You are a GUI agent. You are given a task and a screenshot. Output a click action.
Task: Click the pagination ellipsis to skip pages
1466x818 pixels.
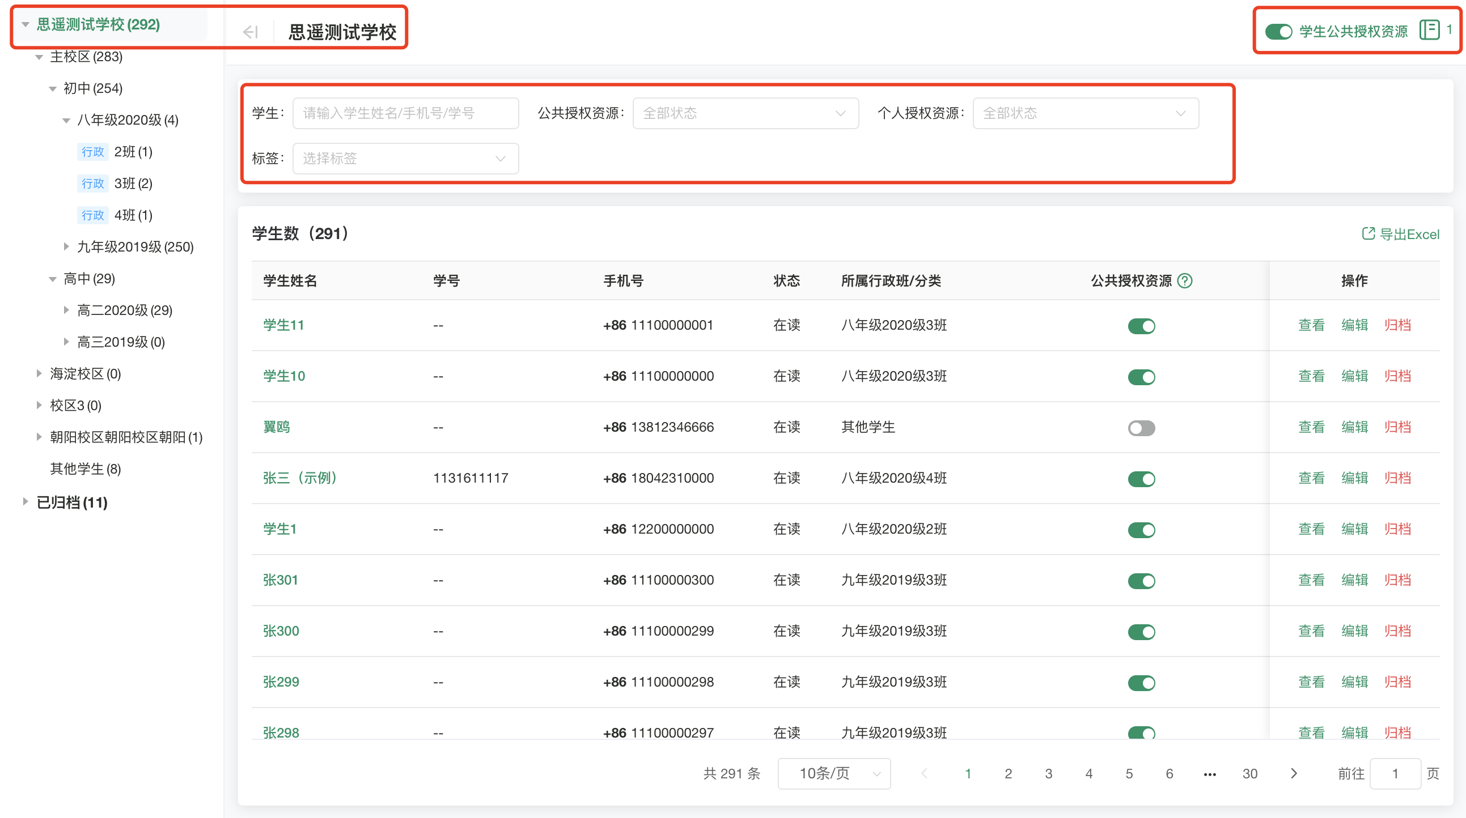point(1210,774)
